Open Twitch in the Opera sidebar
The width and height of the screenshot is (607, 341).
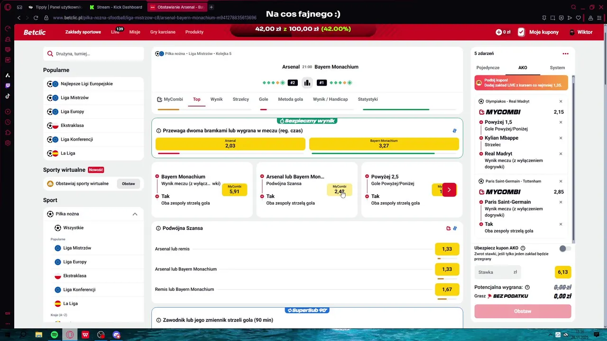coord(8,86)
